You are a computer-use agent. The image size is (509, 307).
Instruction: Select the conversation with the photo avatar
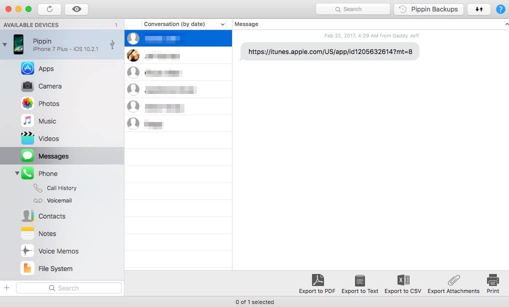tap(178, 55)
